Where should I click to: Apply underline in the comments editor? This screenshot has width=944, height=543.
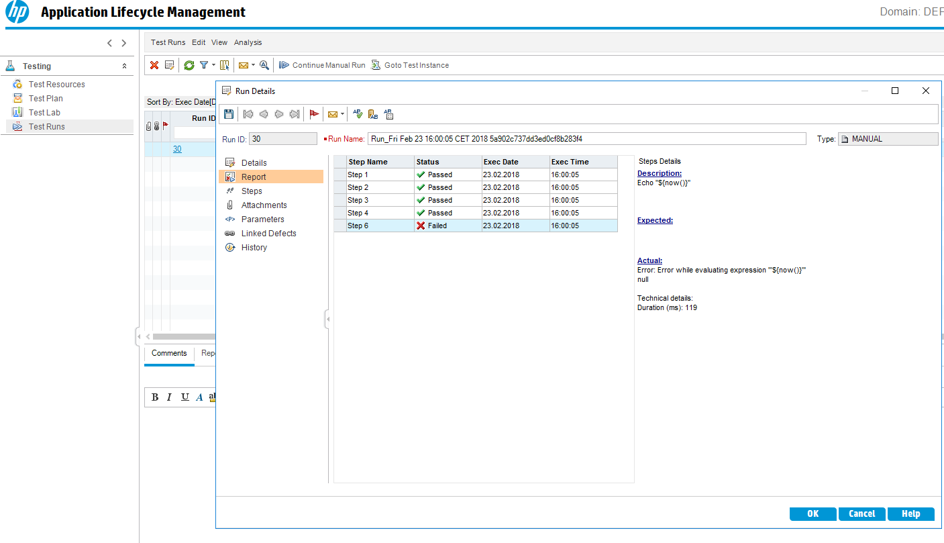coord(185,397)
